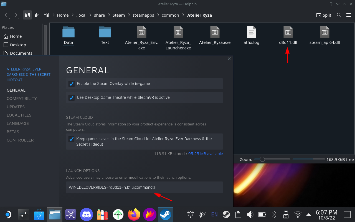Expand the breadcrumb arrow between share and Steam

[x=109, y=15]
